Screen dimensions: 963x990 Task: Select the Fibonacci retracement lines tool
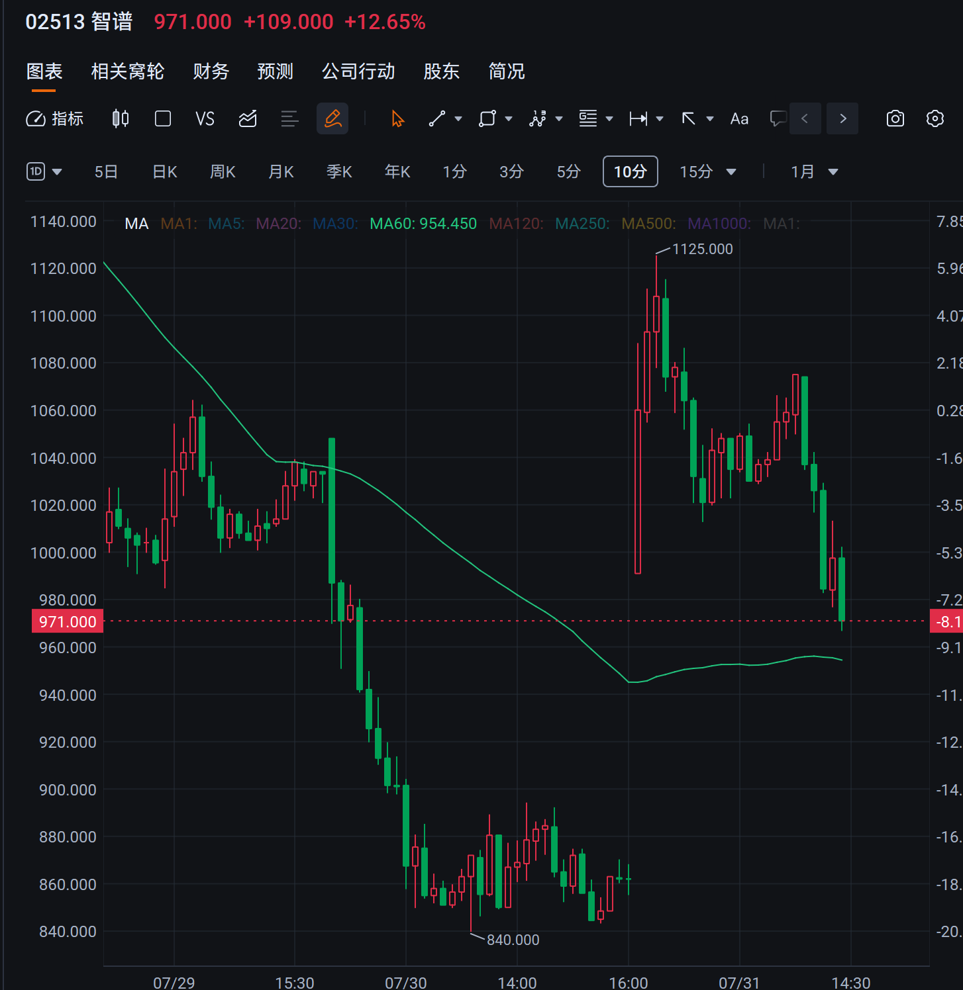[588, 118]
